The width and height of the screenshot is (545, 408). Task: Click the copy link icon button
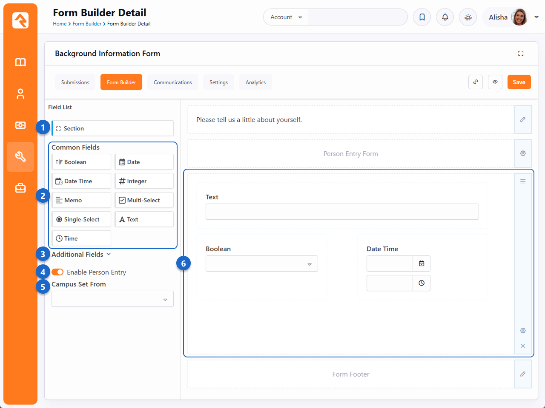(x=476, y=82)
